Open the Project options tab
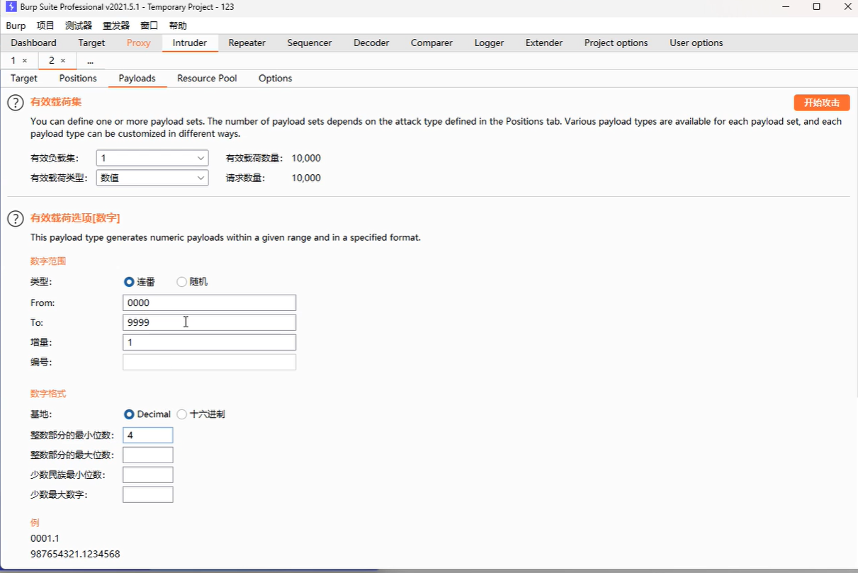 coord(616,42)
